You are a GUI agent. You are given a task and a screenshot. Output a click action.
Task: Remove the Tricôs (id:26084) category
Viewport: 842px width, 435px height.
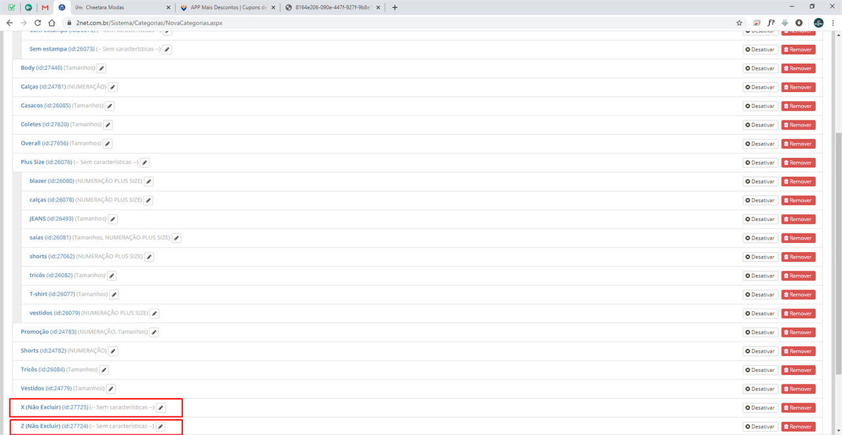798,371
